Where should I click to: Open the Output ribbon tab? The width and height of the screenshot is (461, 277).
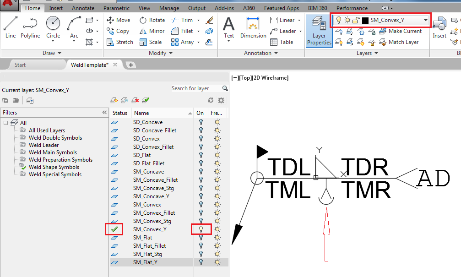(x=197, y=8)
